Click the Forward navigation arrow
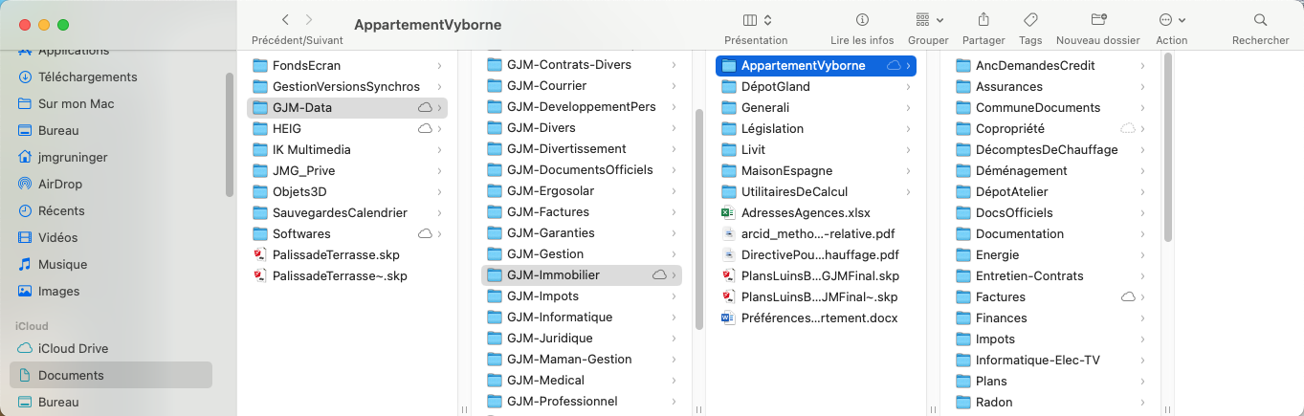 308,20
